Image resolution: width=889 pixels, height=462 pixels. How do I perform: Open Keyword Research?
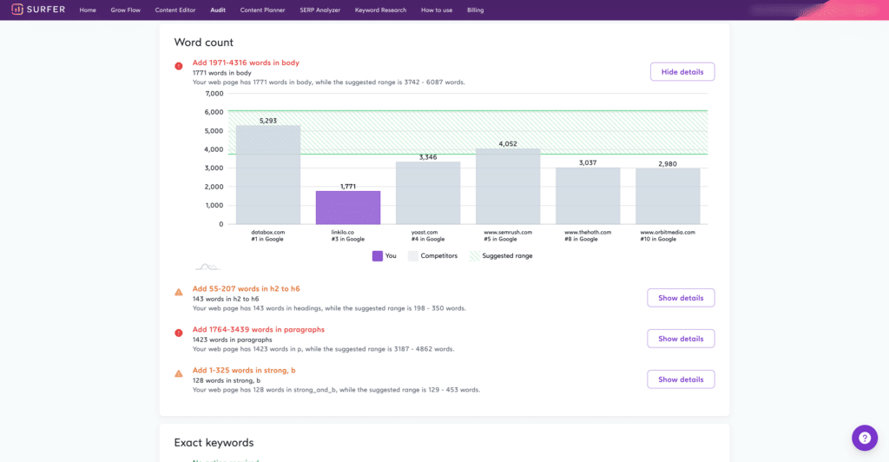[380, 10]
